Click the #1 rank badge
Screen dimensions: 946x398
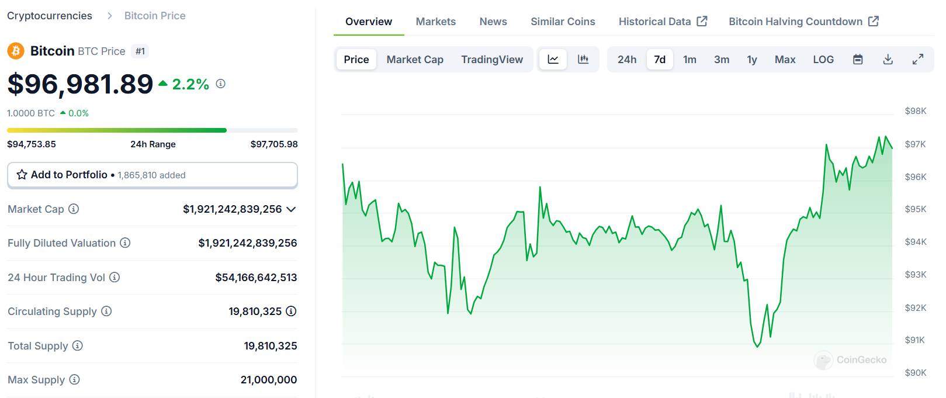point(140,51)
